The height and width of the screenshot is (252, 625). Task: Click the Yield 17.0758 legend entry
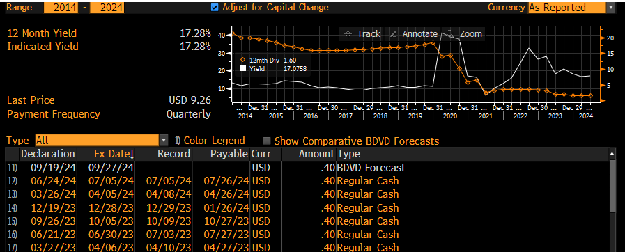coord(273,68)
